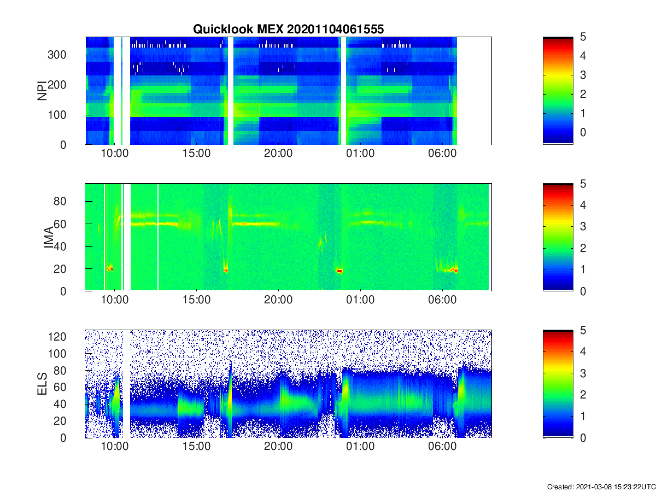Click the 2 label on ELS colorbar

coord(583,395)
